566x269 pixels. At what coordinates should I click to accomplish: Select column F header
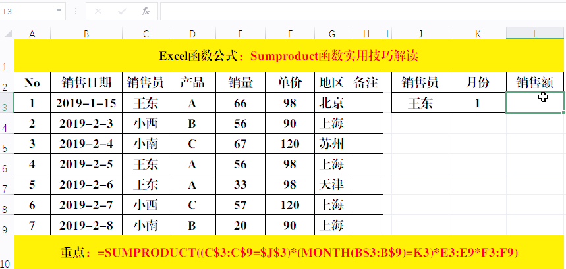[290, 34]
